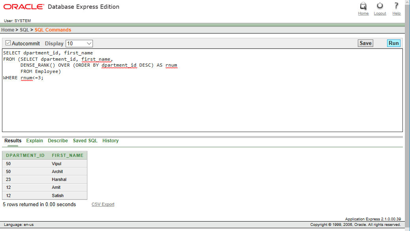Click the Logout power icon
The image size is (410, 231).
pyautogui.click(x=380, y=6)
